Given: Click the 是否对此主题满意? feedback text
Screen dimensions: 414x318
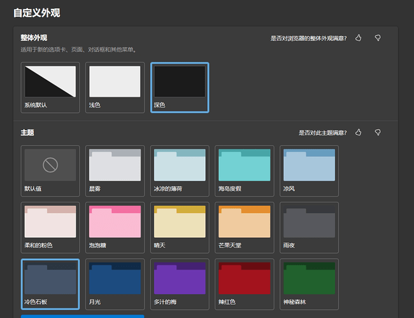Looking at the screenshot, I should coord(323,133).
